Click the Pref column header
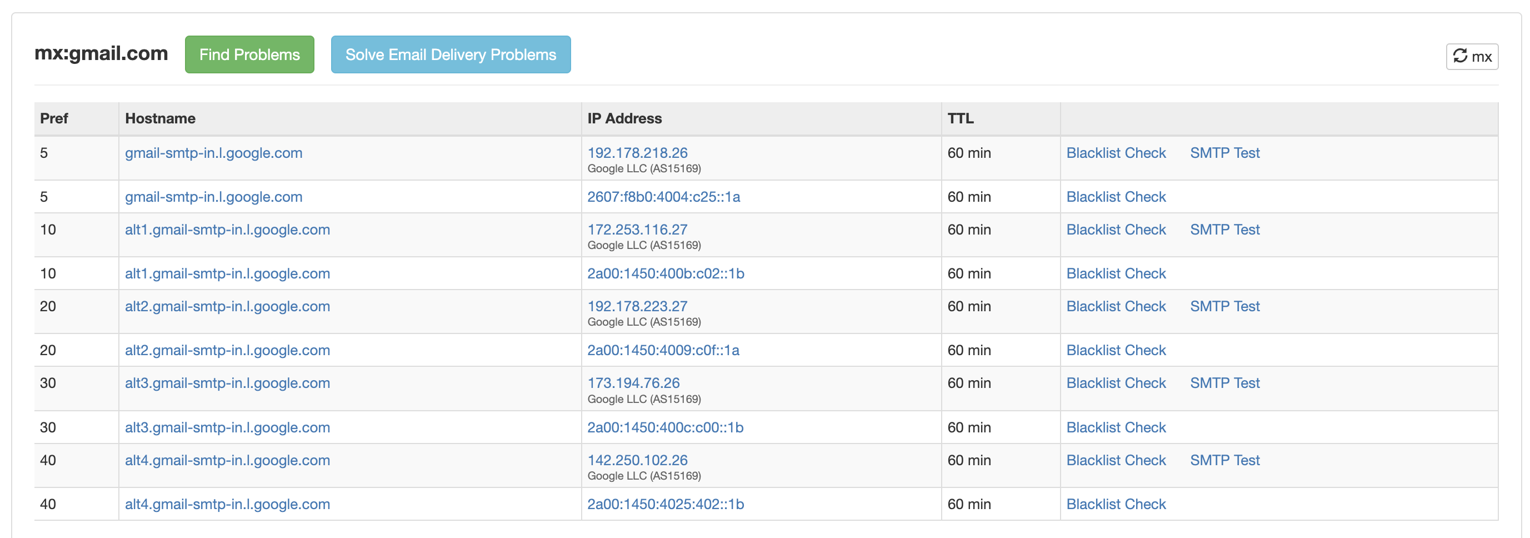1530x538 pixels. pyautogui.click(x=54, y=118)
